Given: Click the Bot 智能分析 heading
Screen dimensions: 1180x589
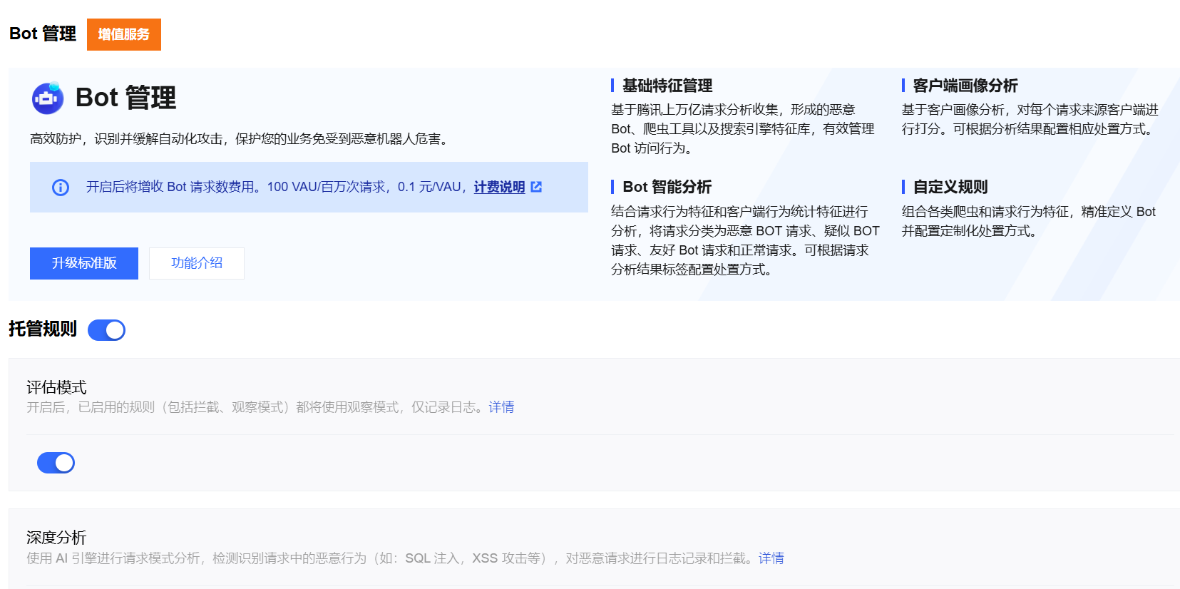Looking at the screenshot, I should (x=667, y=187).
